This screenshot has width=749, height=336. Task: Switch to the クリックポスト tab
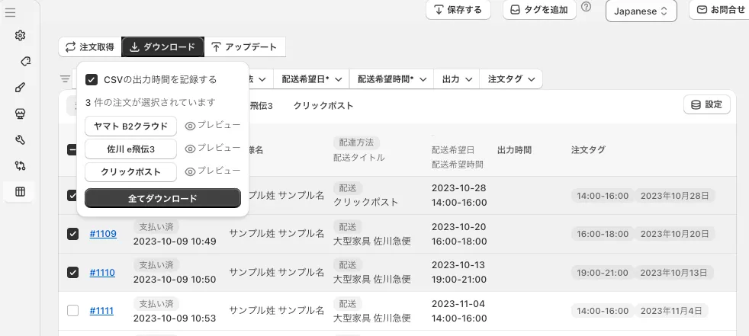coord(323,106)
